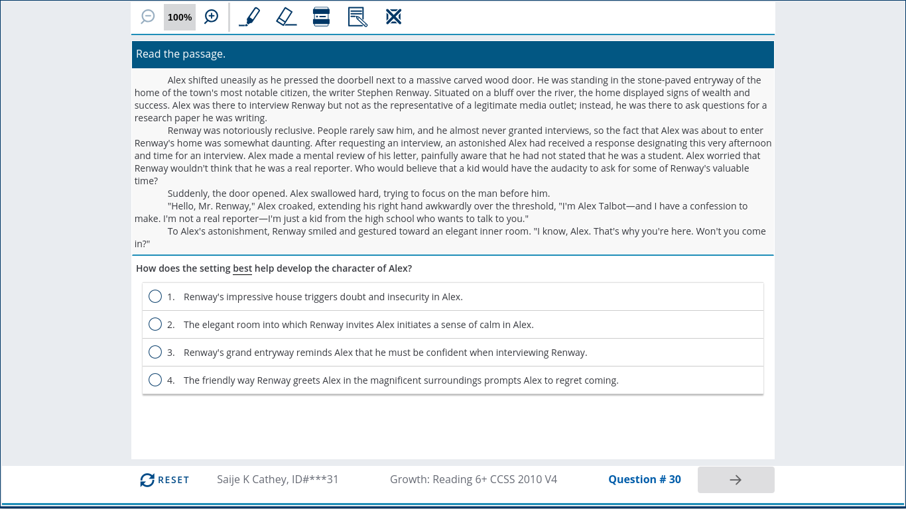
Task: Click the zoom out magnifier icon
Action: point(148,17)
